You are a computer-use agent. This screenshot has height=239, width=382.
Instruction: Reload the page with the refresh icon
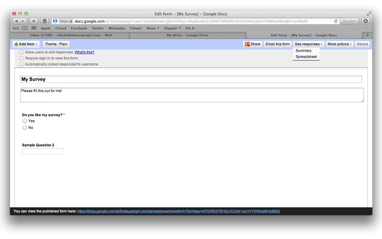click(x=335, y=21)
